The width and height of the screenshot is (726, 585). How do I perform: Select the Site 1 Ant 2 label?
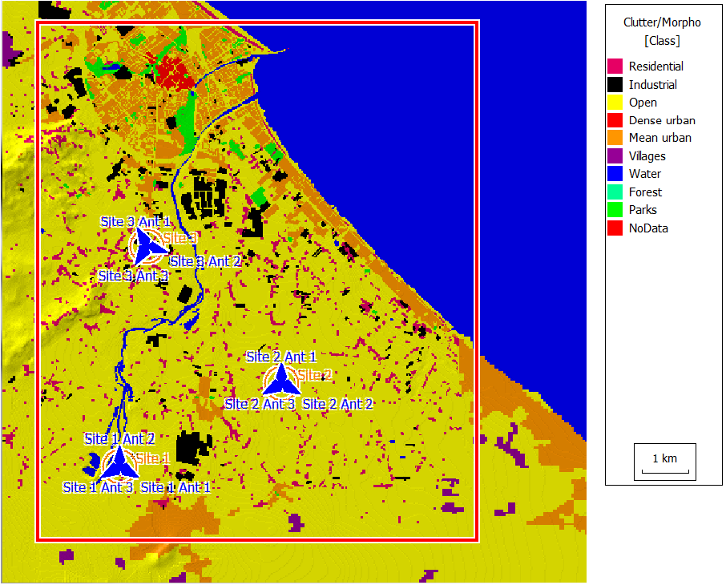click(119, 438)
